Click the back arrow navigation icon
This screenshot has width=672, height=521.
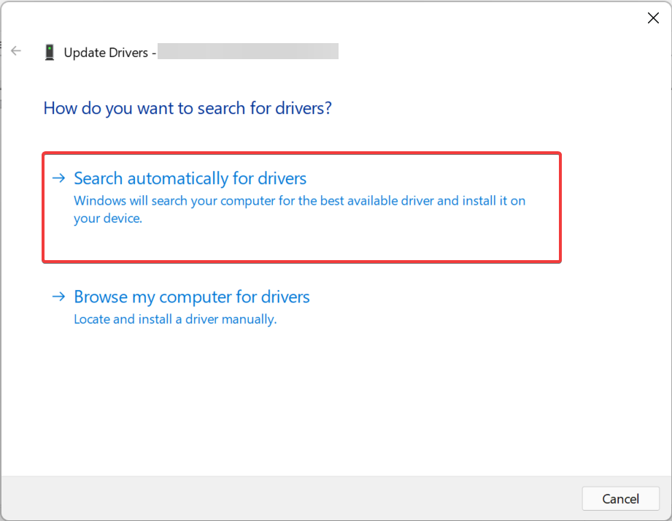click(16, 50)
